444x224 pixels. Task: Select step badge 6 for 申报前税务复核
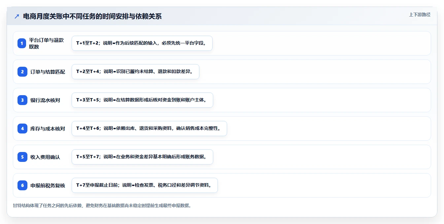[22, 185]
